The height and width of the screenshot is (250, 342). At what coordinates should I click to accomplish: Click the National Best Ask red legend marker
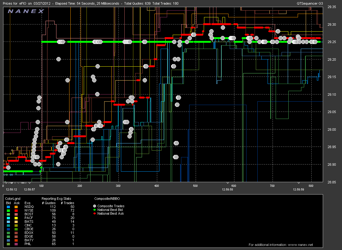click(x=95, y=213)
